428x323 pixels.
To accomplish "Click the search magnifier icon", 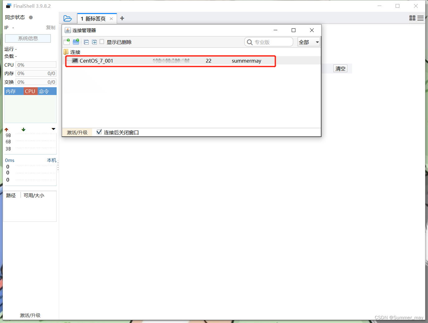I will click(x=250, y=42).
